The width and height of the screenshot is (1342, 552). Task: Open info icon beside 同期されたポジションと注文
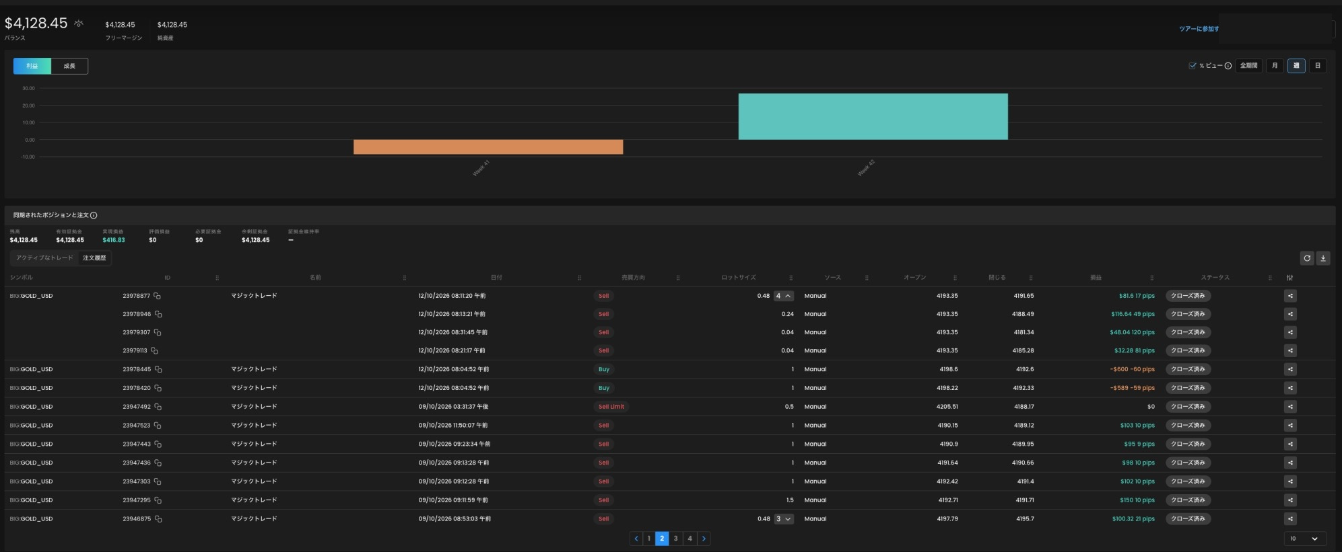[x=94, y=215]
